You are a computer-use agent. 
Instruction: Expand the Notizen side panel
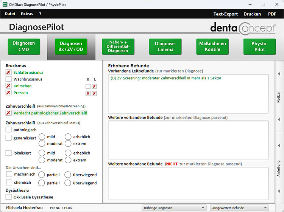point(279,96)
